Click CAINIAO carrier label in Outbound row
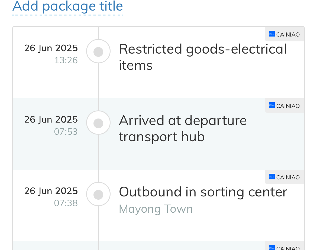Viewport: 317px width, 250px height. [288, 177]
